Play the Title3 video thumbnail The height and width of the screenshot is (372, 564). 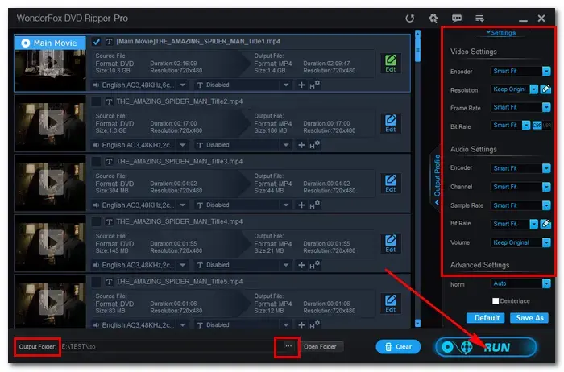51,183
